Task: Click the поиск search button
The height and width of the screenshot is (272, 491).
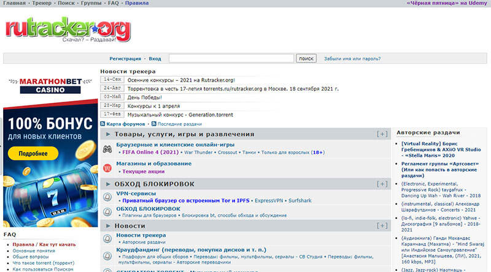Action: (x=306, y=58)
